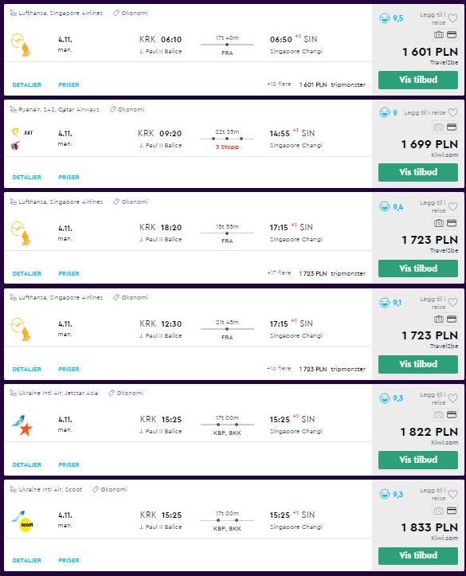Open tripmonster 1 723 PLN offer for the 12:30 flight

(x=332, y=369)
